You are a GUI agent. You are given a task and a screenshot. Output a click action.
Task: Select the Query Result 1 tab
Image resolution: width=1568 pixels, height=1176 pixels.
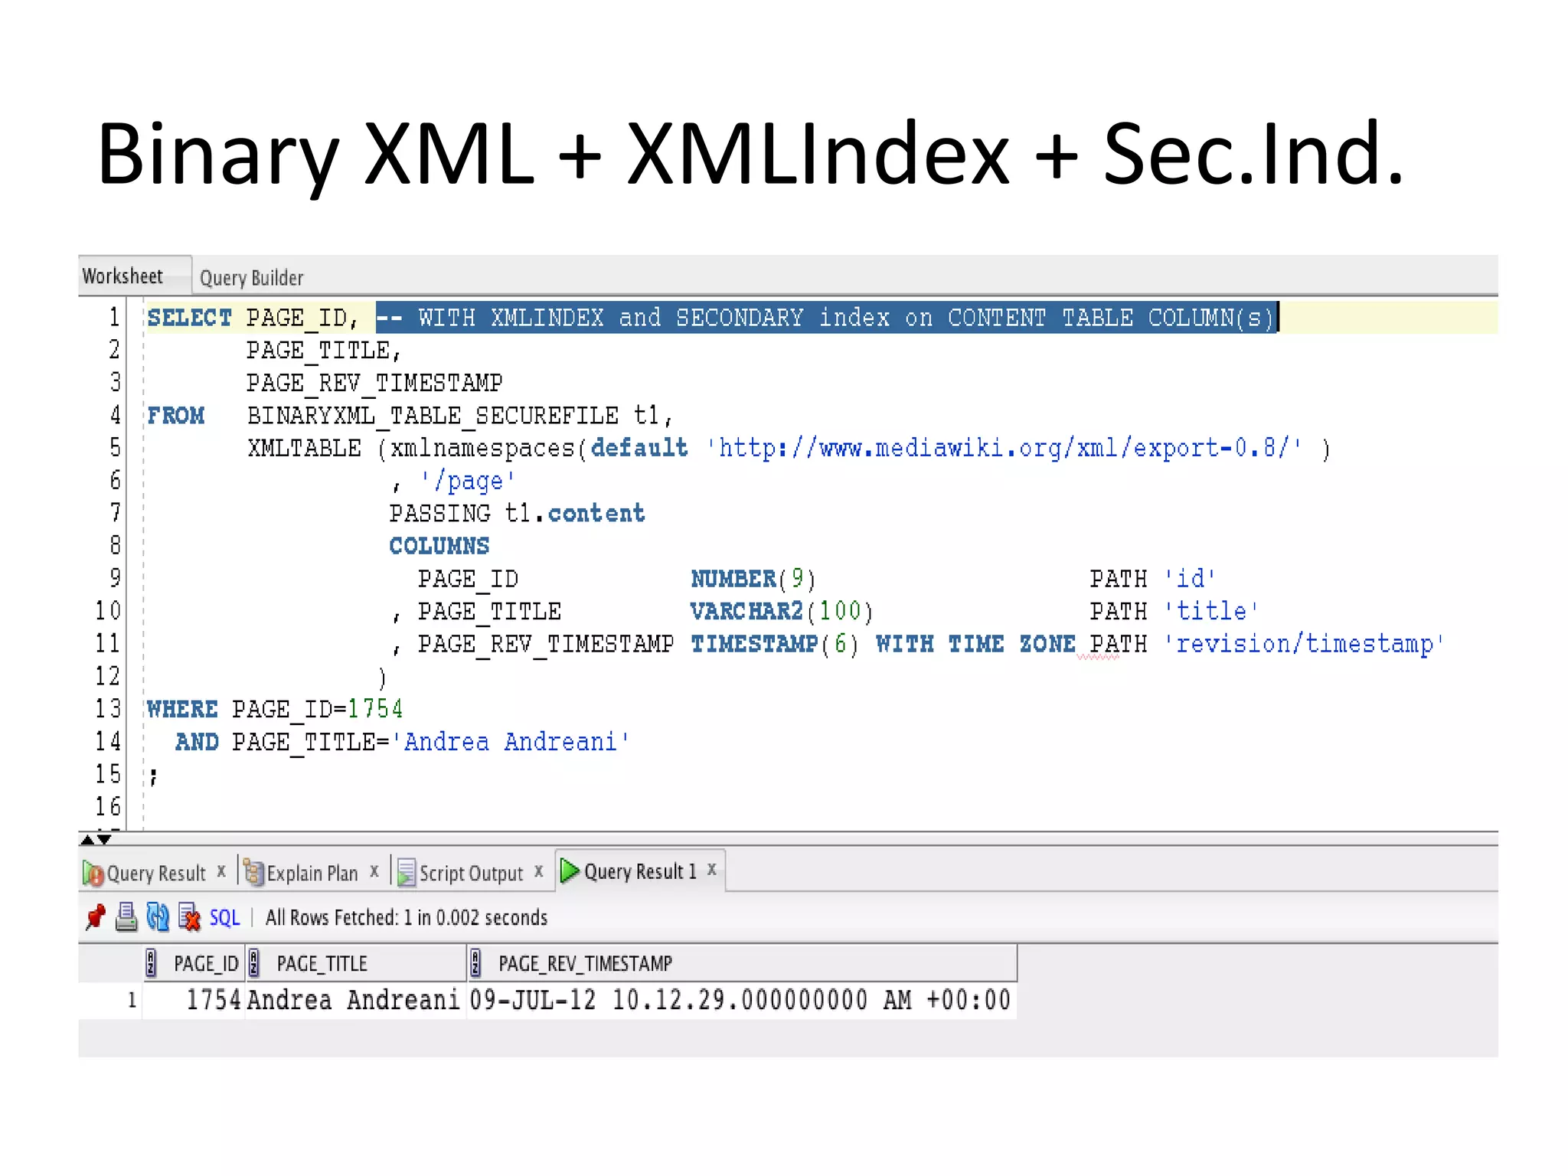[x=641, y=871]
